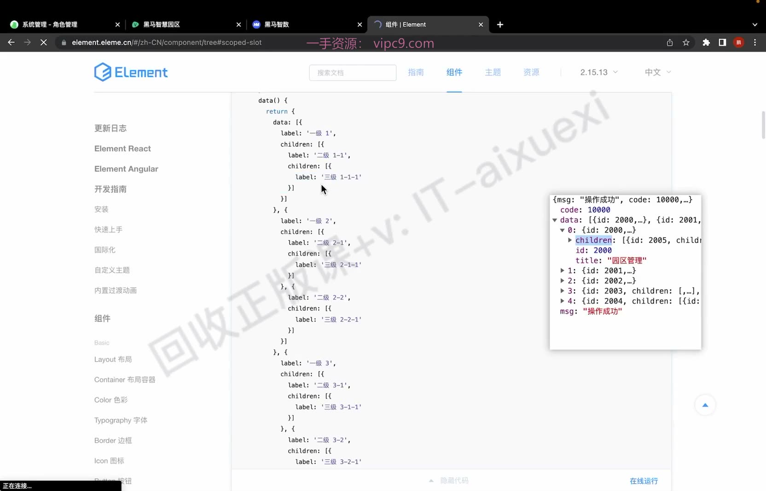The image size is (766, 491).
Task: Click the browser forward arrow
Action: 28,42
